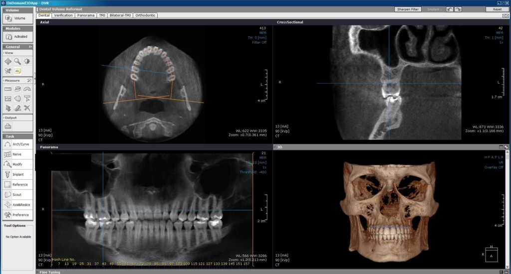
Task: Click the delete measurement X icon
Action: point(27,108)
